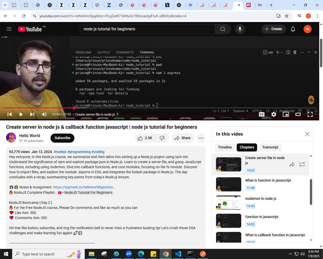
Task: Open Visual Studio Code from taskbar
Action: point(178,254)
